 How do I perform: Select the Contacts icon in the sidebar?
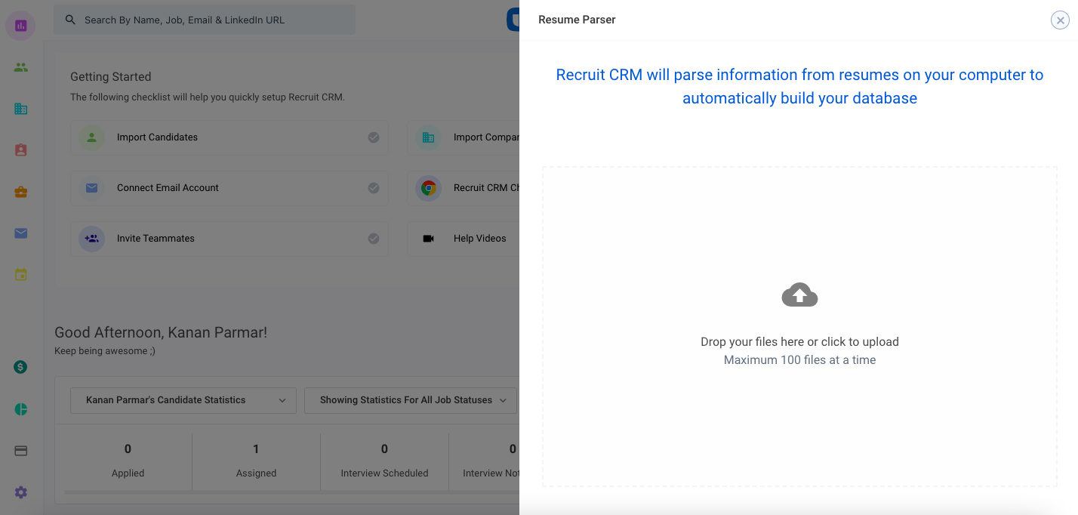(x=20, y=150)
